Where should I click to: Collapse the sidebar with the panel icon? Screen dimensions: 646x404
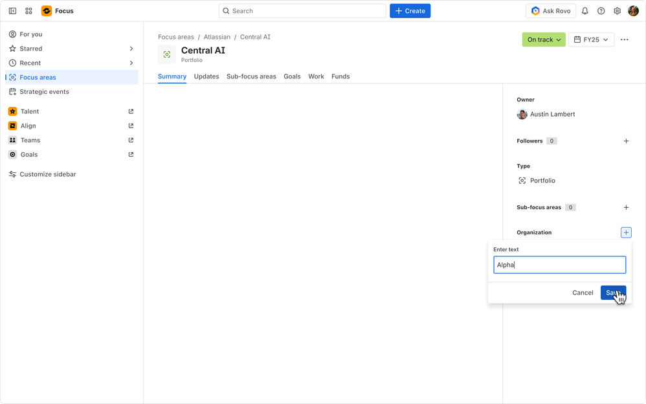click(12, 11)
